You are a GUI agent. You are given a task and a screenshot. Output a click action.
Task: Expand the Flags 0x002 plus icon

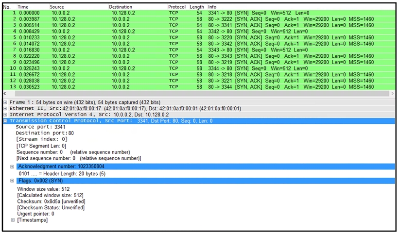point(12,181)
